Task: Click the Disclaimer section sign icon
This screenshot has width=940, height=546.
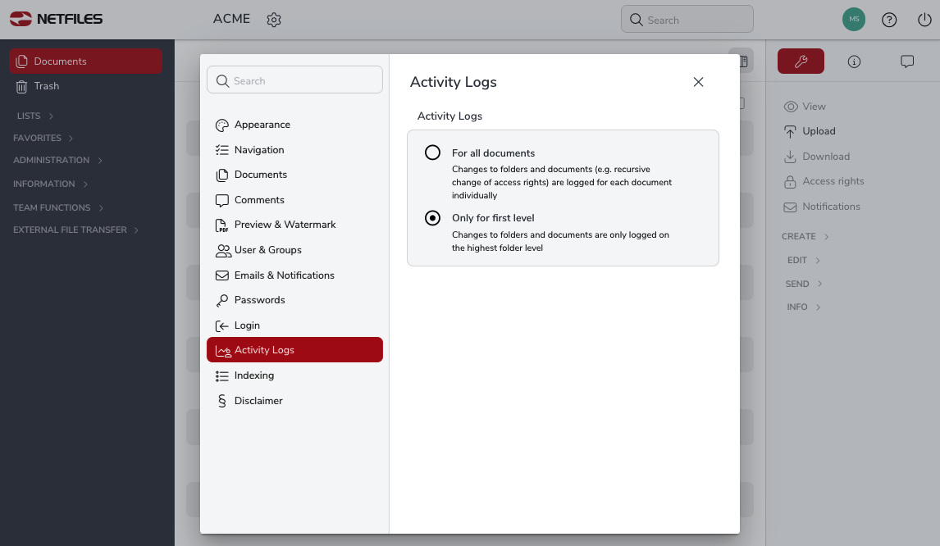Action: (x=221, y=401)
